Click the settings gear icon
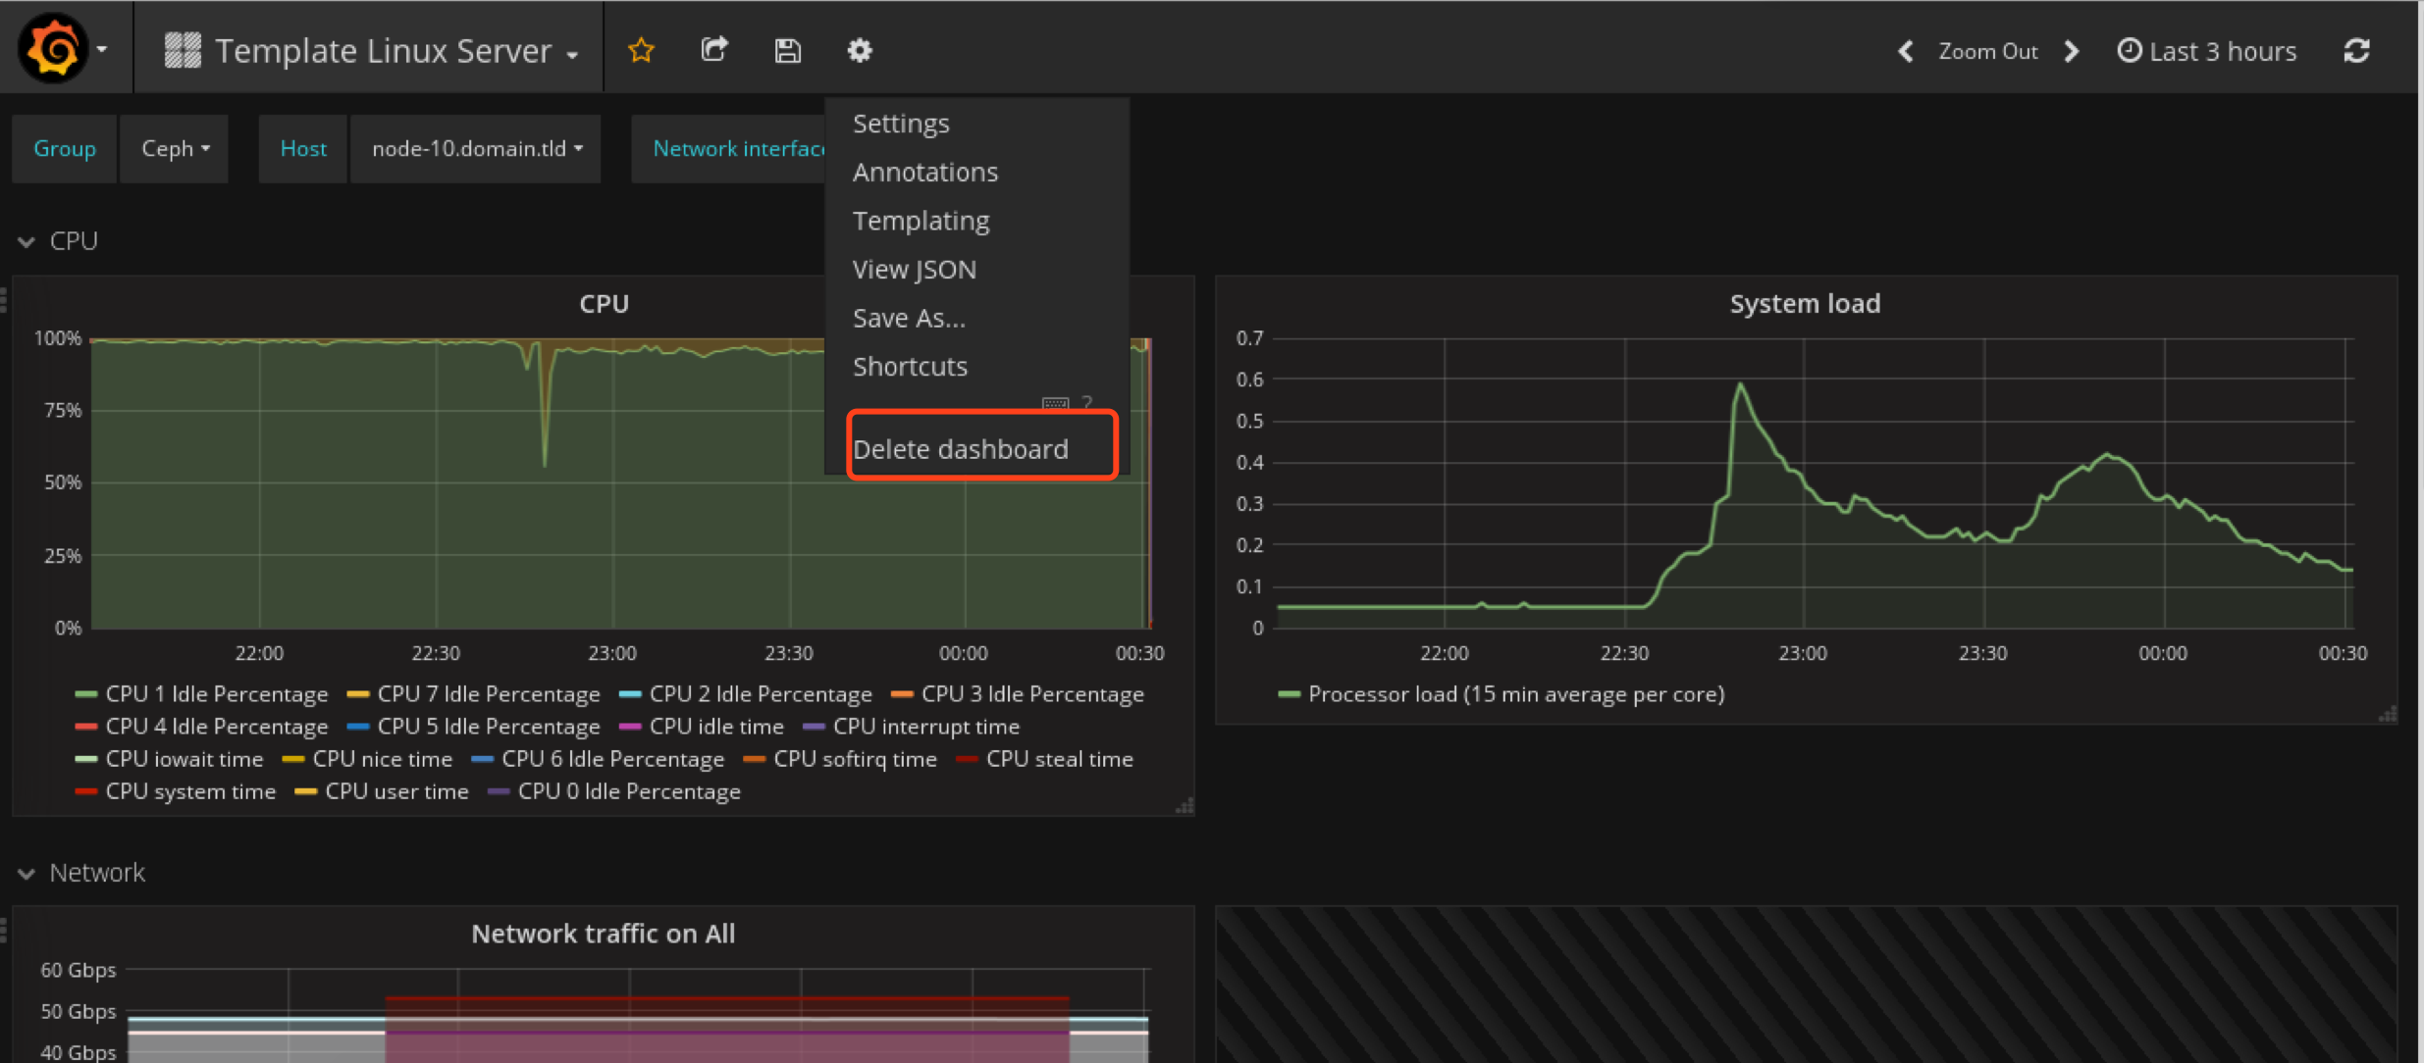 860,50
